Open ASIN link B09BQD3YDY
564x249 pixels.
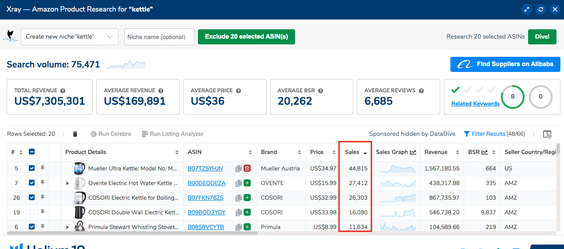click(x=206, y=213)
